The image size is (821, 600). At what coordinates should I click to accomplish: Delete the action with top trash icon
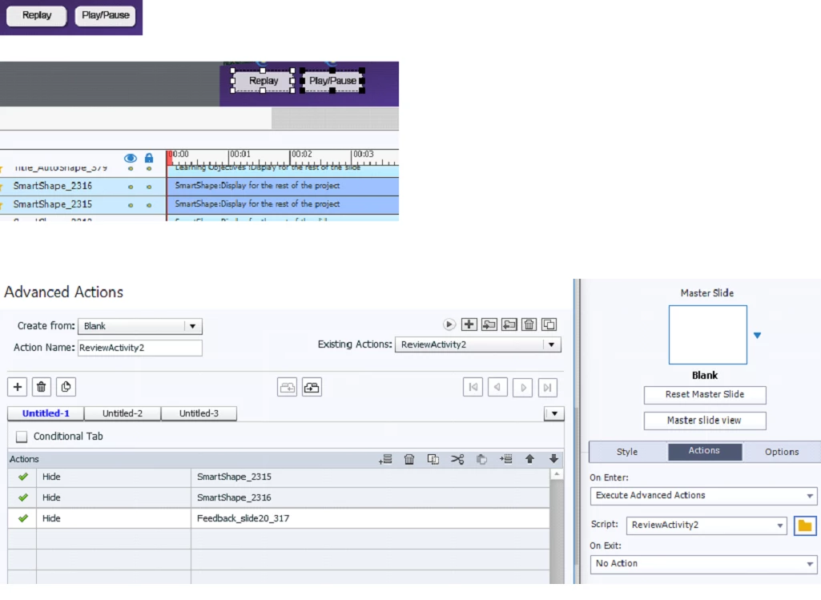[529, 324]
